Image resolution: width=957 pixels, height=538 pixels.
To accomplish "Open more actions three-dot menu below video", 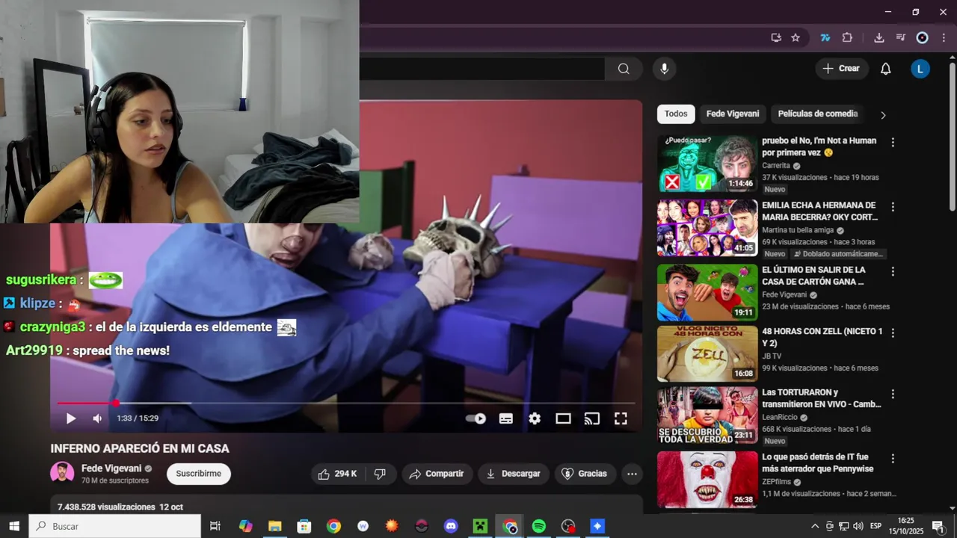I will tap(632, 474).
